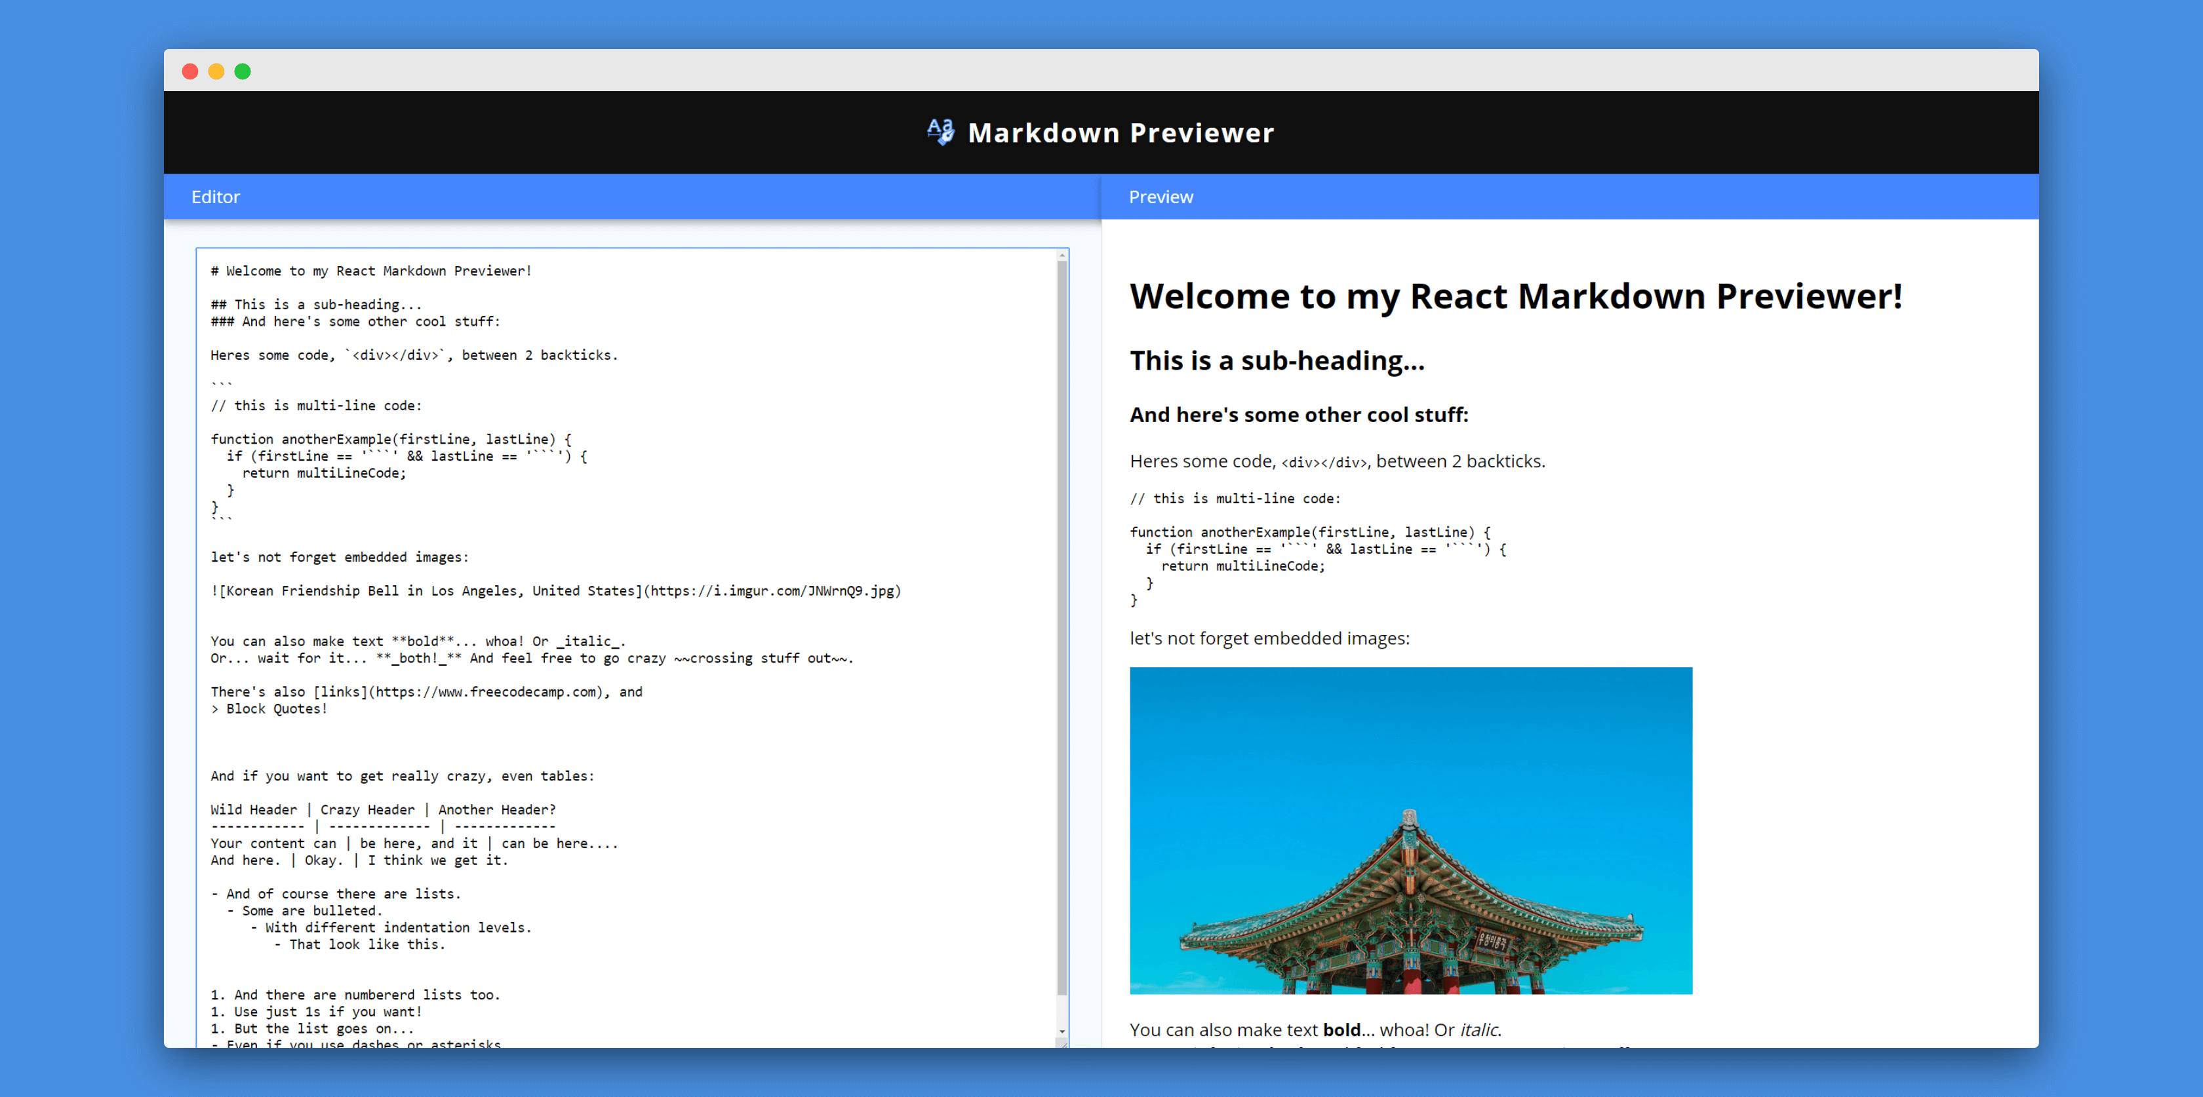Click the '# Welcome to my React Markdown Previewer!' editor line
Image resolution: width=2203 pixels, height=1097 pixels.
[371, 271]
